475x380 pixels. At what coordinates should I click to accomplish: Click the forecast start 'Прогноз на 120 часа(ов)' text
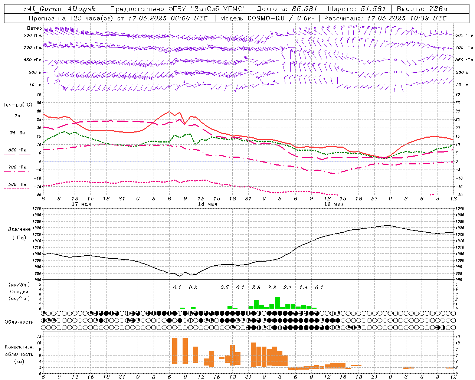[x=71, y=18]
